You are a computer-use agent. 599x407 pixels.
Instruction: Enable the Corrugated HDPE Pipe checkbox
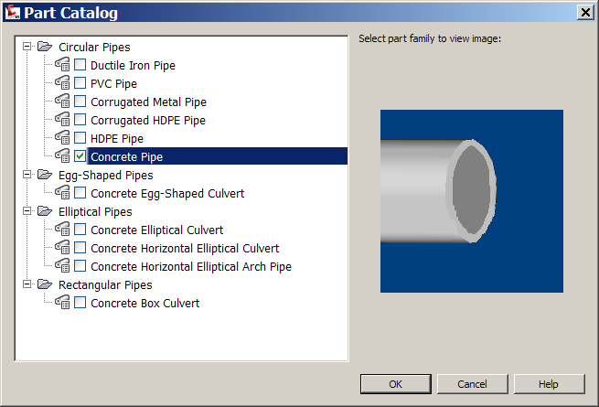pos(80,120)
